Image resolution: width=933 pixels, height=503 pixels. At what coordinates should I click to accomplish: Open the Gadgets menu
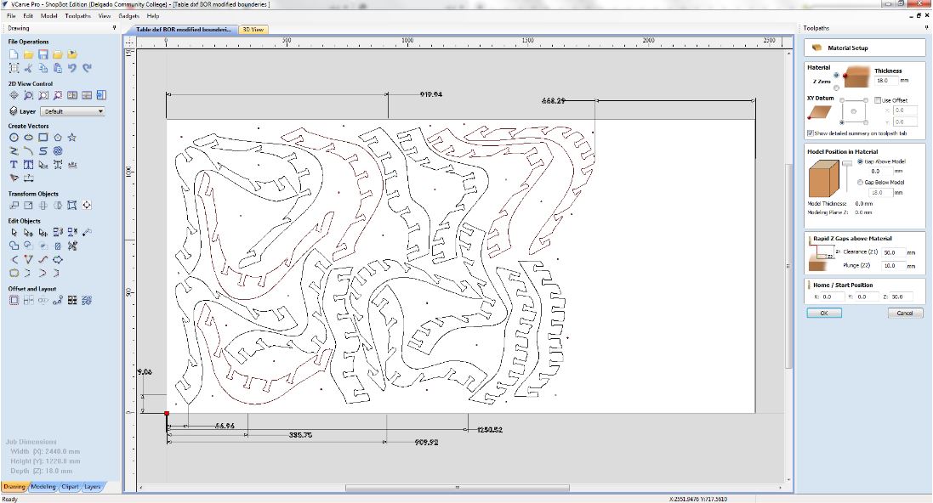(x=128, y=16)
